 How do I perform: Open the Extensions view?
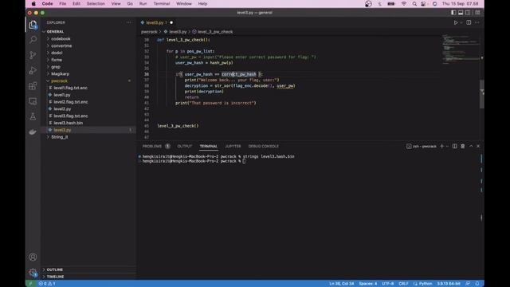33,86
